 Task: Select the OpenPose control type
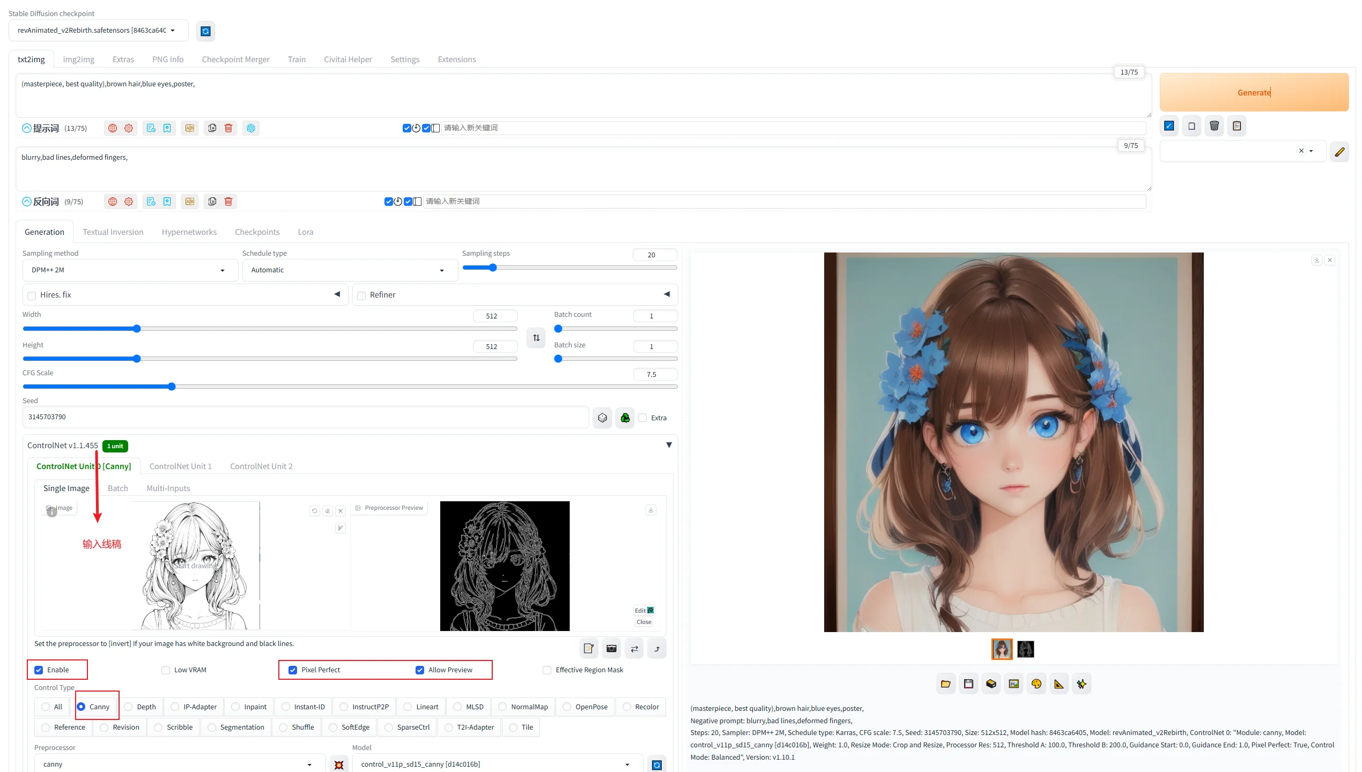[585, 707]
